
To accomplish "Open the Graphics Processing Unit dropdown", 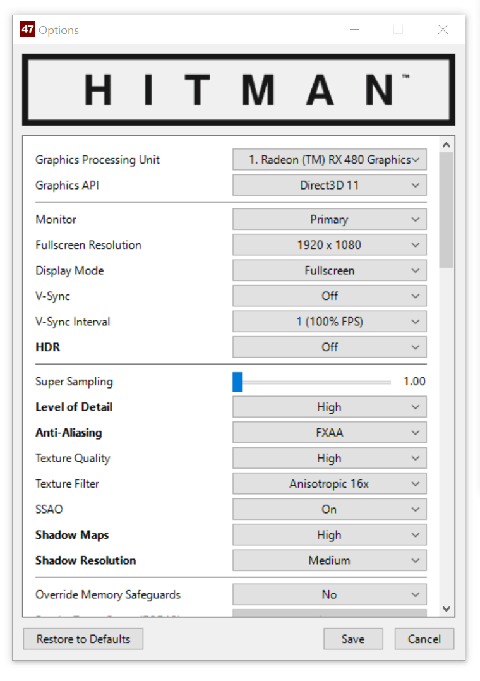I will (x=329, y=159).
